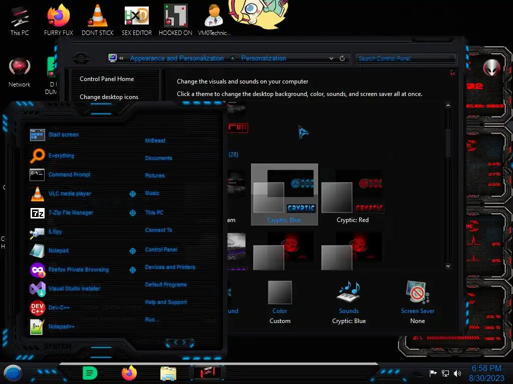Viewport: 513px width, 384px height.
Task: Open MrBeast user folder link
Action: point(155,140)
